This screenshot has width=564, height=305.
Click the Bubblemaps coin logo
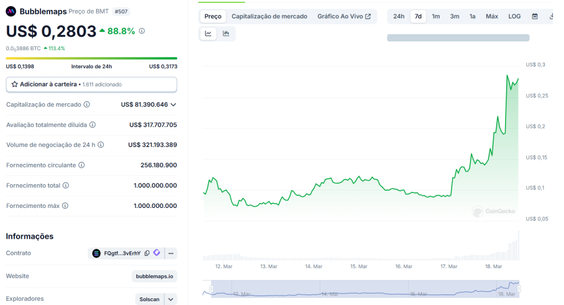tap(11, 12)
